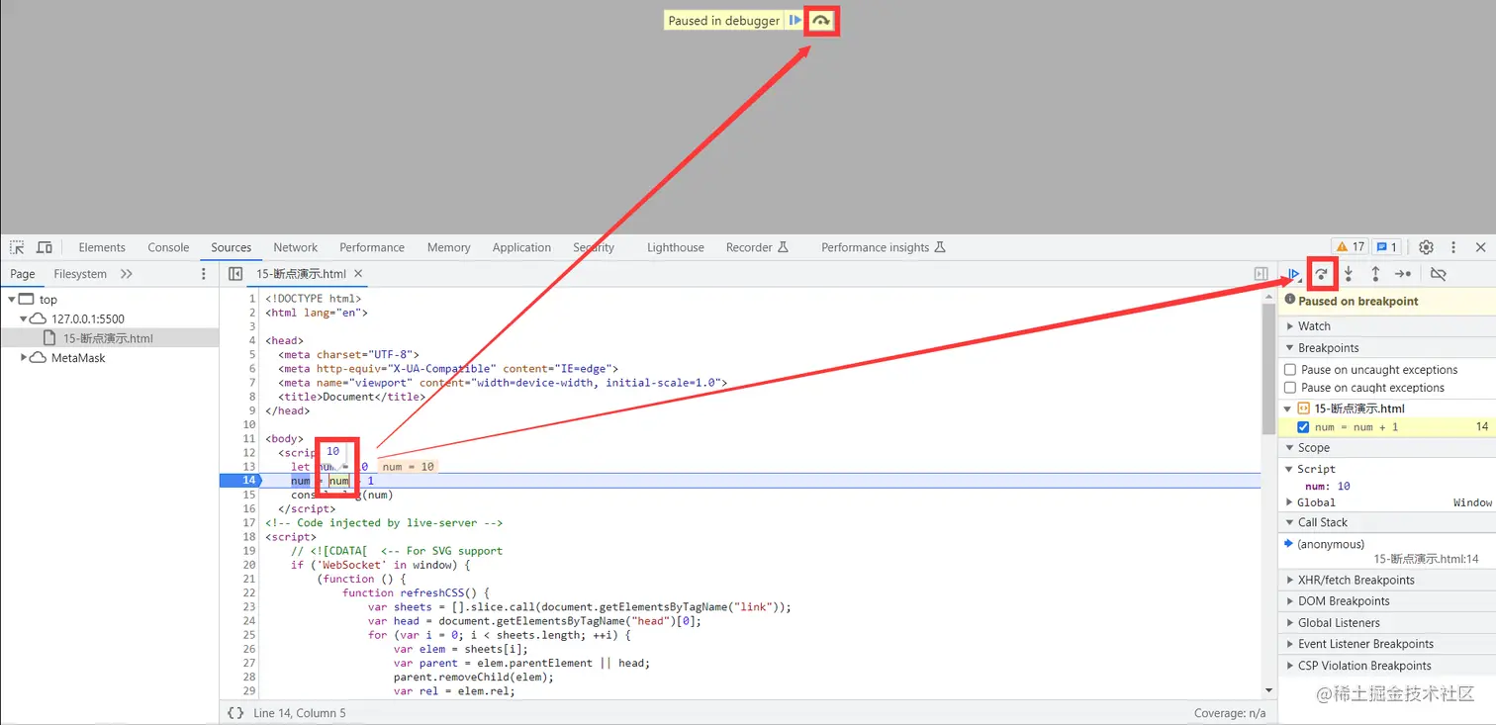Viewport: 1496px width, 725px height.
Task: Step out of the current function
Action: tap(1375, 274)
